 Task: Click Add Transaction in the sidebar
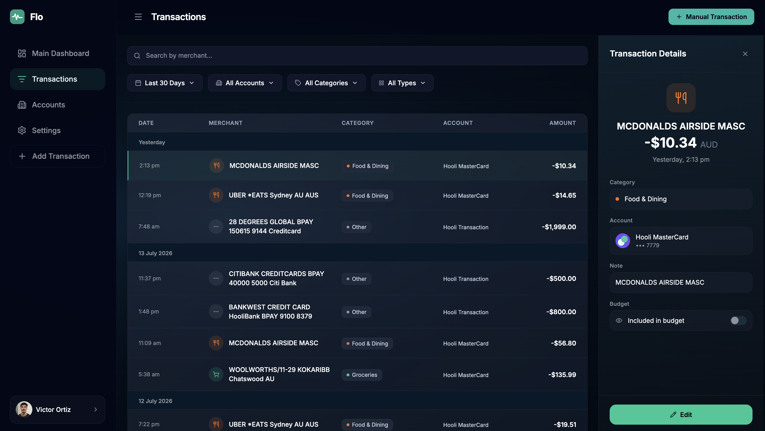tap(57, 156)
